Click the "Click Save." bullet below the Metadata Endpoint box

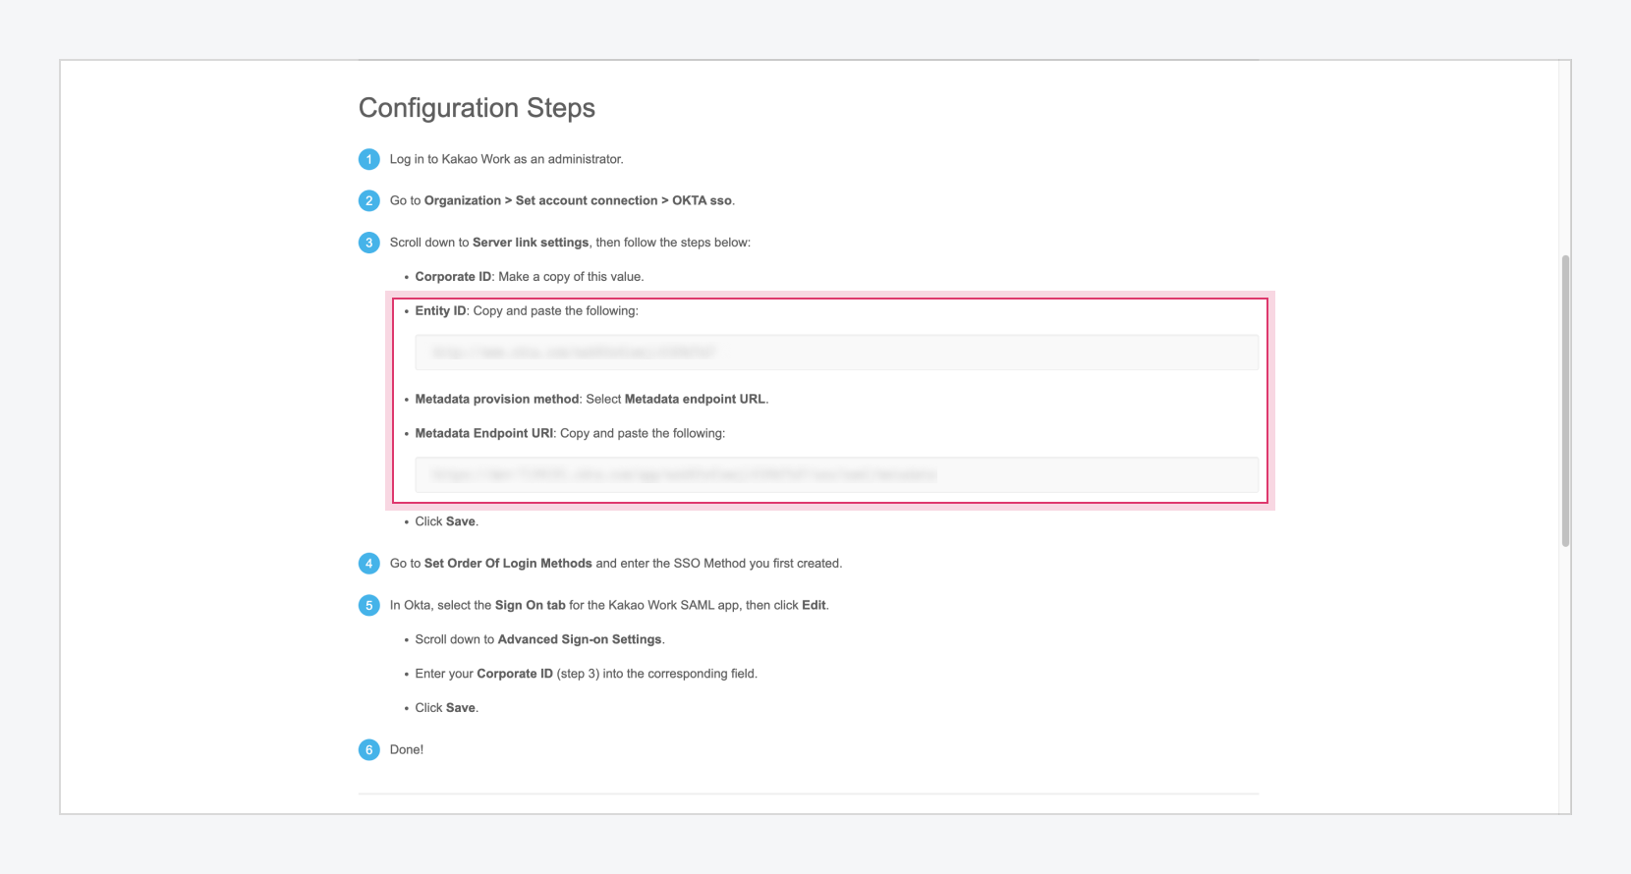point(447,521)
